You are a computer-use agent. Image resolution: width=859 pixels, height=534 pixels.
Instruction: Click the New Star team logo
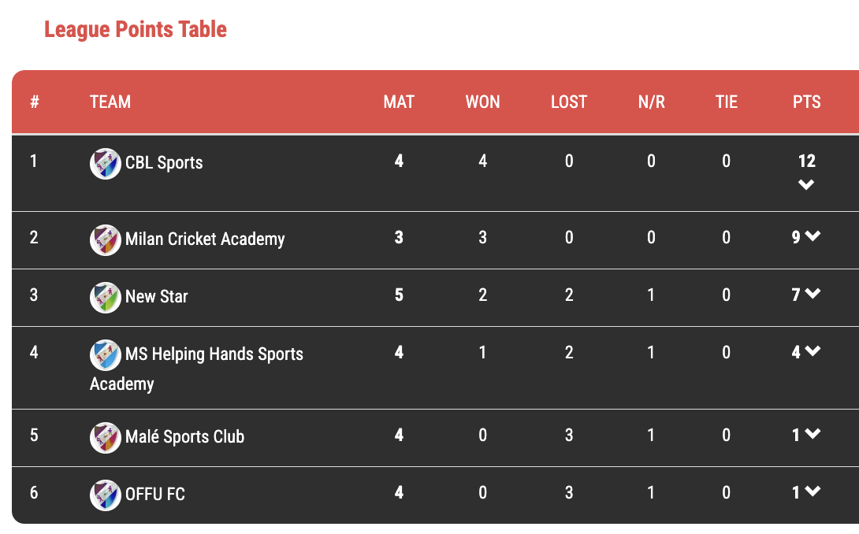pos(106,297)
